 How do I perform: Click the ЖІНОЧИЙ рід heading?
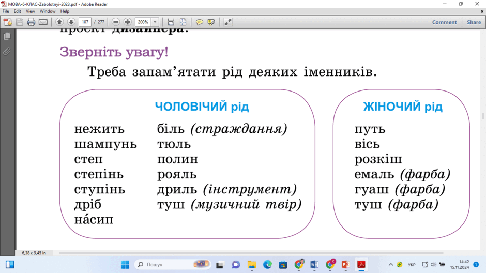[x=403, y=107]
